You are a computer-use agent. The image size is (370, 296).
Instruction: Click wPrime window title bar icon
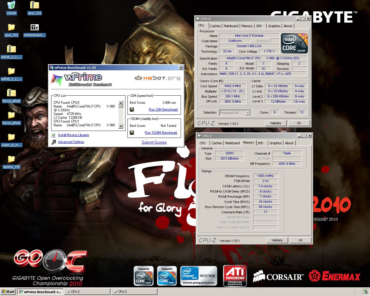(x=52, y=68)
